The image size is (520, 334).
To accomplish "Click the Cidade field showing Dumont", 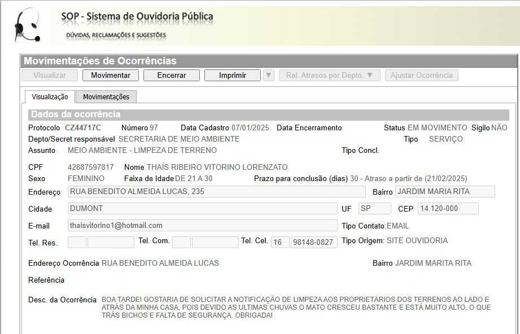I will pos(202,209).
